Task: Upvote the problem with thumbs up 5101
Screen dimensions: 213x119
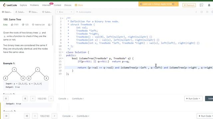Action: 15,25
